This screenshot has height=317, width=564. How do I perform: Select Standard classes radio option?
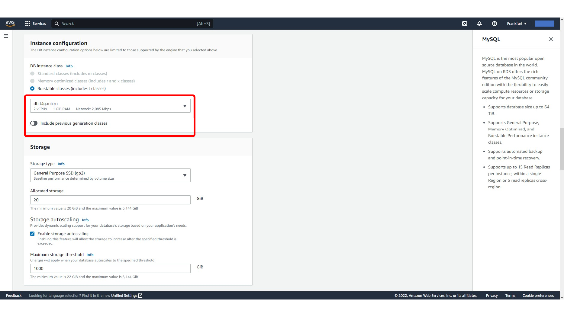(x=32, y=74)
